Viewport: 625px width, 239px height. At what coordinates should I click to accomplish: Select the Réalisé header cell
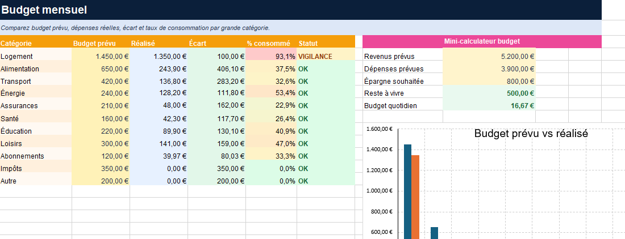tap(159, 43)
